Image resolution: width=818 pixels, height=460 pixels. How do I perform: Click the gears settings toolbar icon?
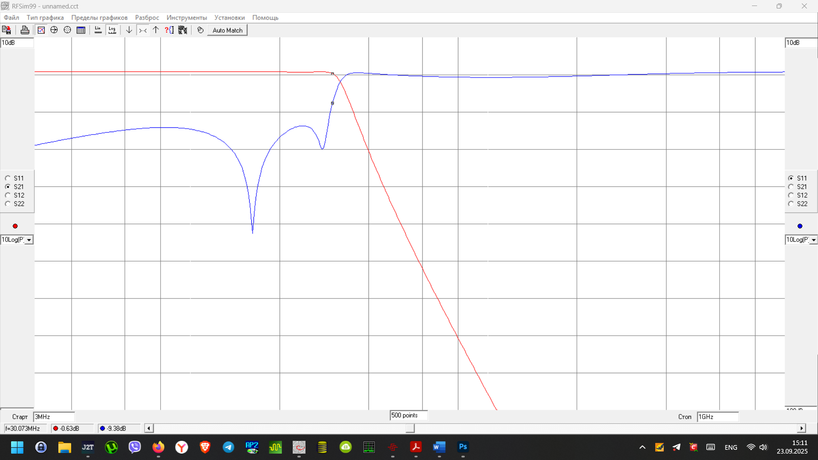[183, 30]
